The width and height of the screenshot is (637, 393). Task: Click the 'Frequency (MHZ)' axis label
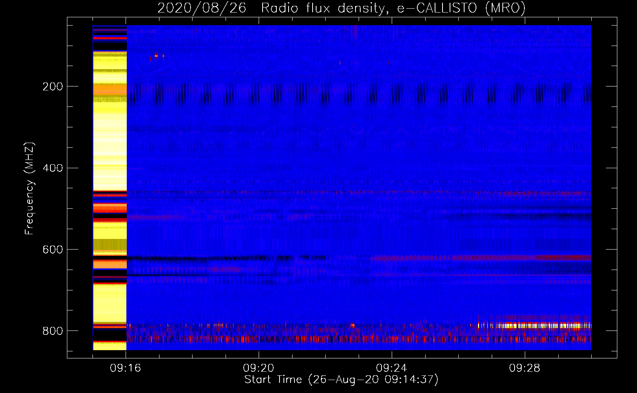(29, 189)
